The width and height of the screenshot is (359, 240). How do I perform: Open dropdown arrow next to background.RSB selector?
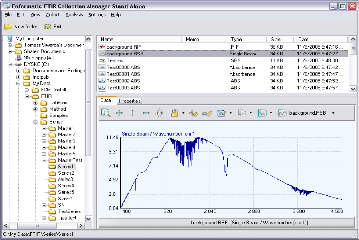coord(333,113)
